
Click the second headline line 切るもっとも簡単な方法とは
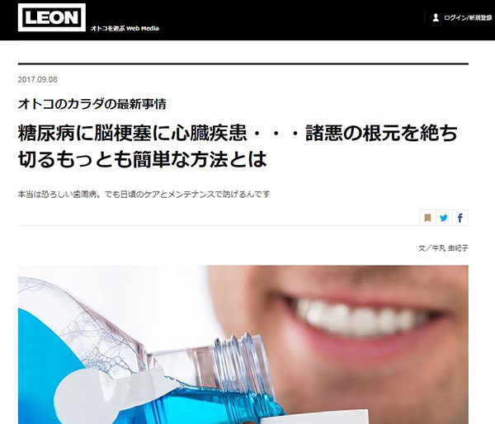click(143, 159)
